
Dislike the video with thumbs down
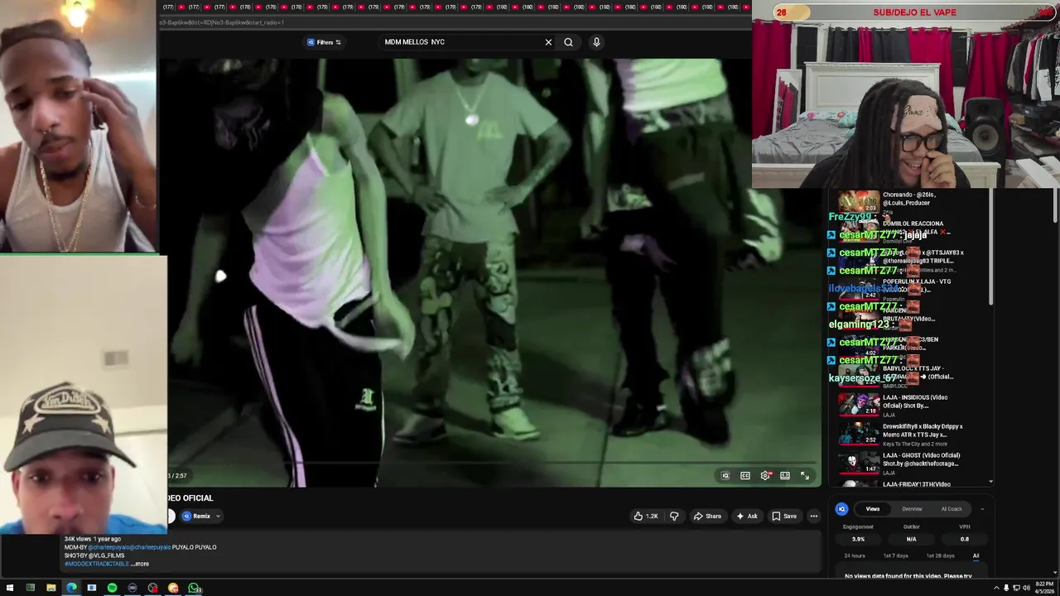click(674, 517)
